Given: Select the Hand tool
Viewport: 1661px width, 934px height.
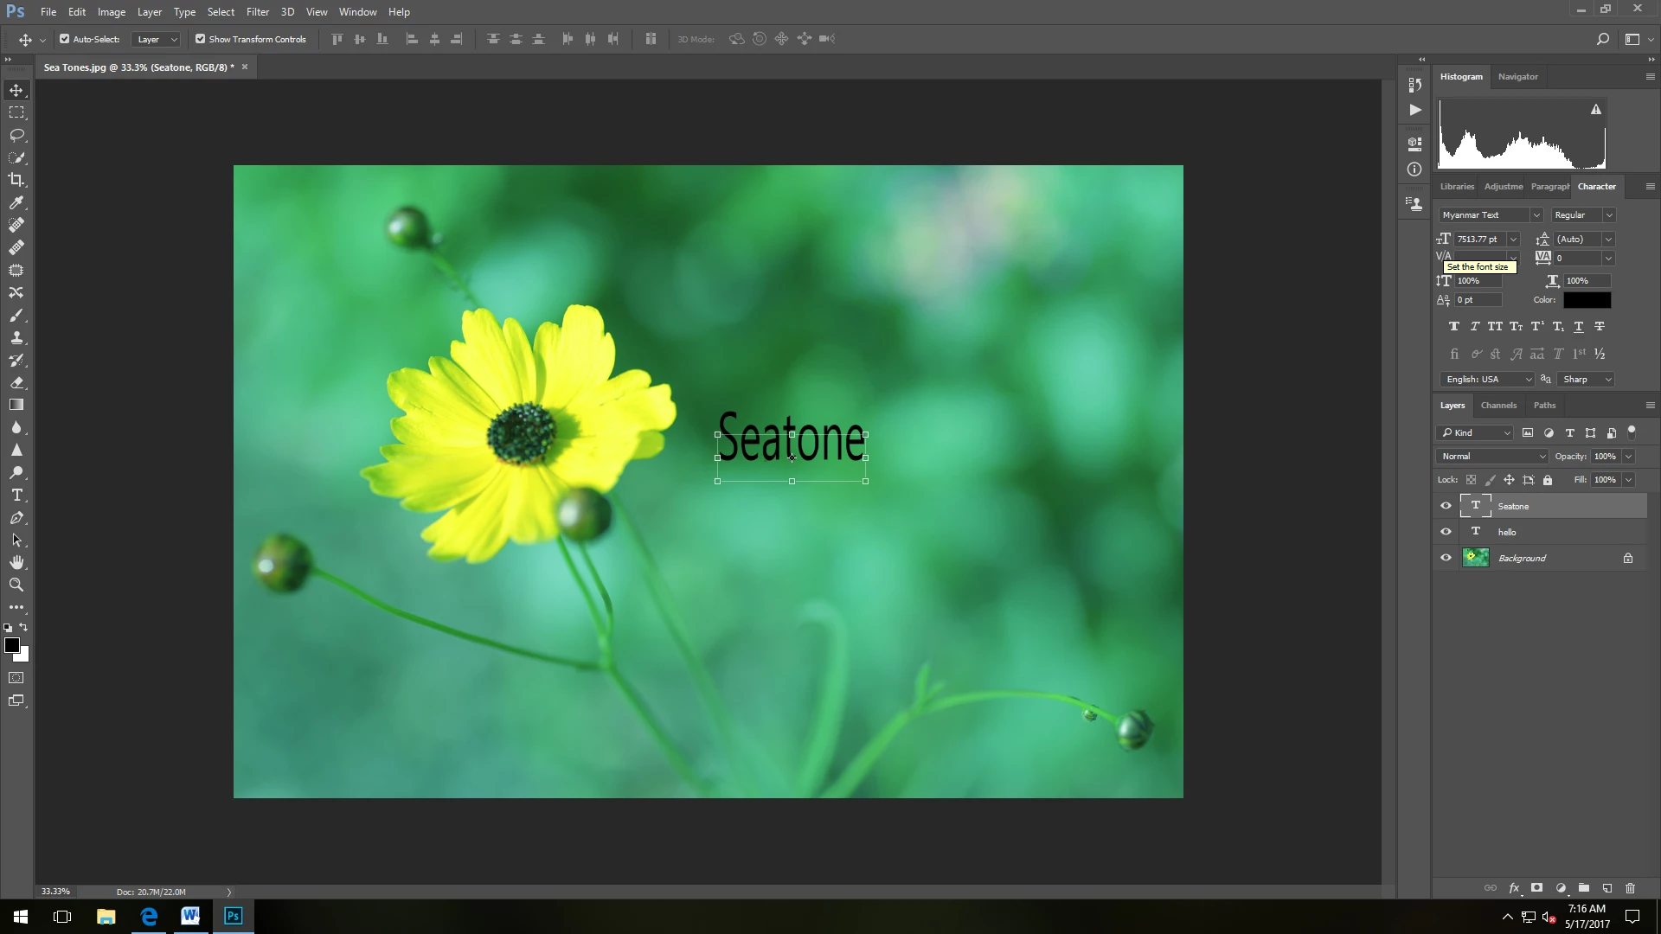Looking at the screenshot, I should [x=16, y=562].
